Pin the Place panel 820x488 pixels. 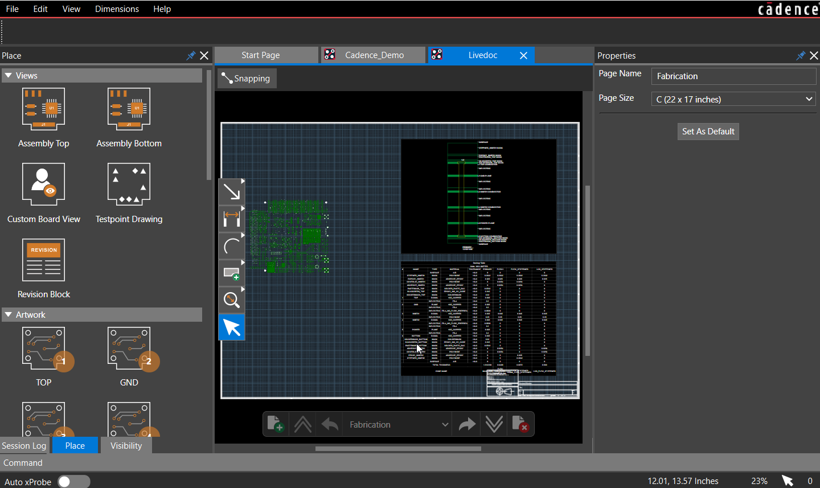191,55
